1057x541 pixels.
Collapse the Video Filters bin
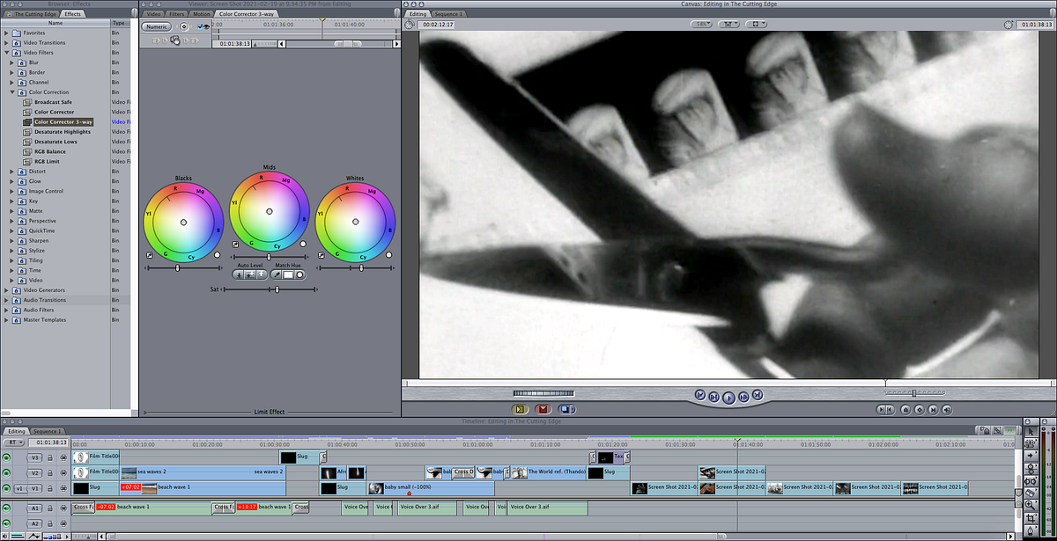[x=6, y=53]
